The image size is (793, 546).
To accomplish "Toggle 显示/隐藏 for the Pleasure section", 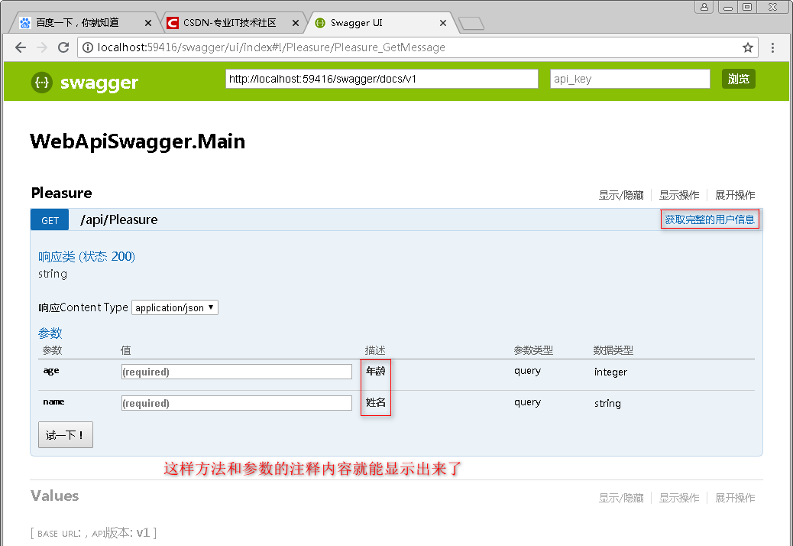I will (621, 195).
